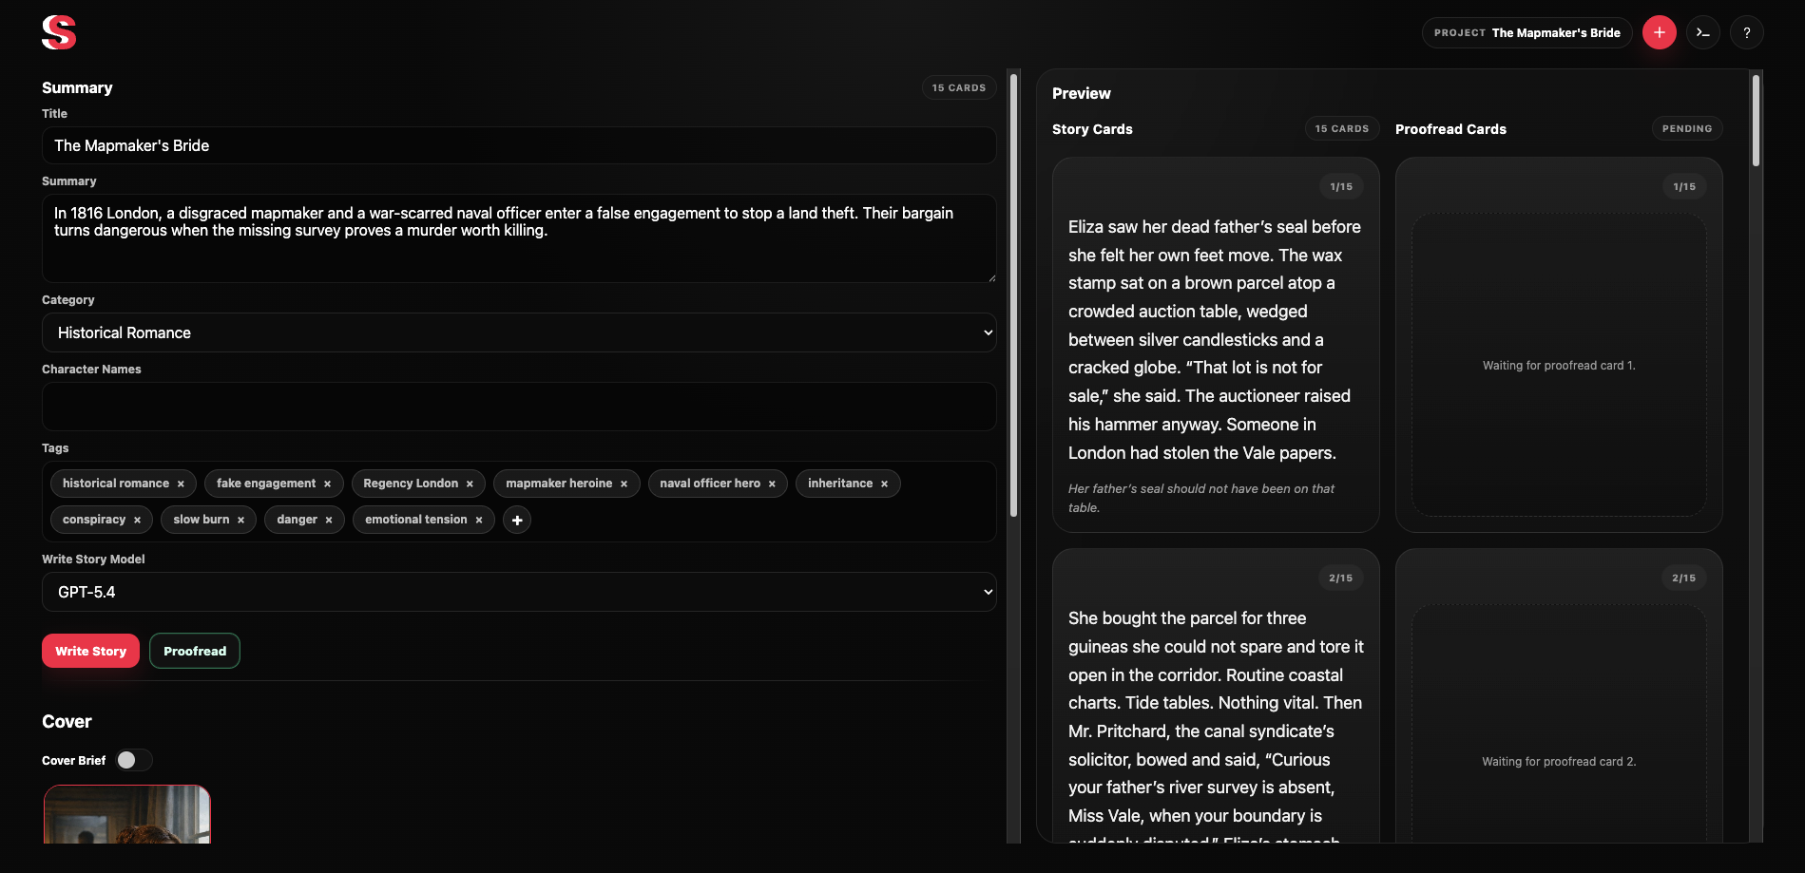Click the Proofread button
1805x873 pixels.
pos(195,651)
